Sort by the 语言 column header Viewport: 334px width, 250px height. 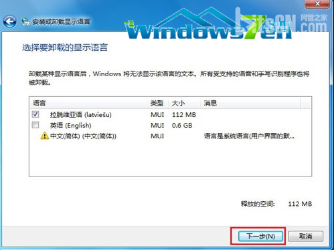(88, 103)
